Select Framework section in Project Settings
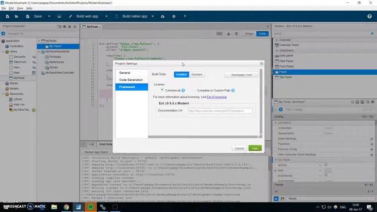The width and height of the screenshot is (377, 212). click(131, 87)
